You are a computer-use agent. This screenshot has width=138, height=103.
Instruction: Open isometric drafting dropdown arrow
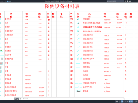click(128, 102)
